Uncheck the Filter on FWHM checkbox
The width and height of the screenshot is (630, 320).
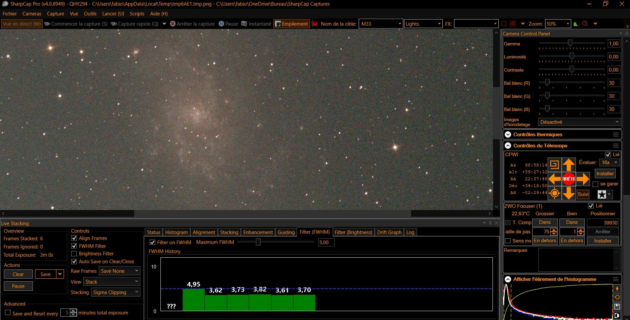pos(152,243)
